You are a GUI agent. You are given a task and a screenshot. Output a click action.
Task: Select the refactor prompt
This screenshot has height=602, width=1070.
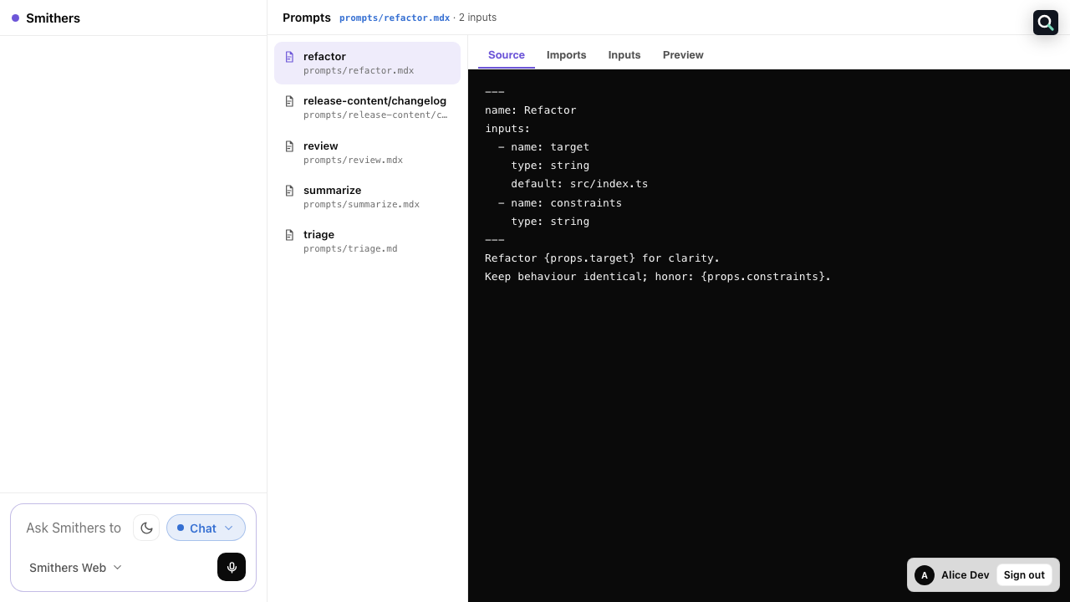[x=367, y=63]
